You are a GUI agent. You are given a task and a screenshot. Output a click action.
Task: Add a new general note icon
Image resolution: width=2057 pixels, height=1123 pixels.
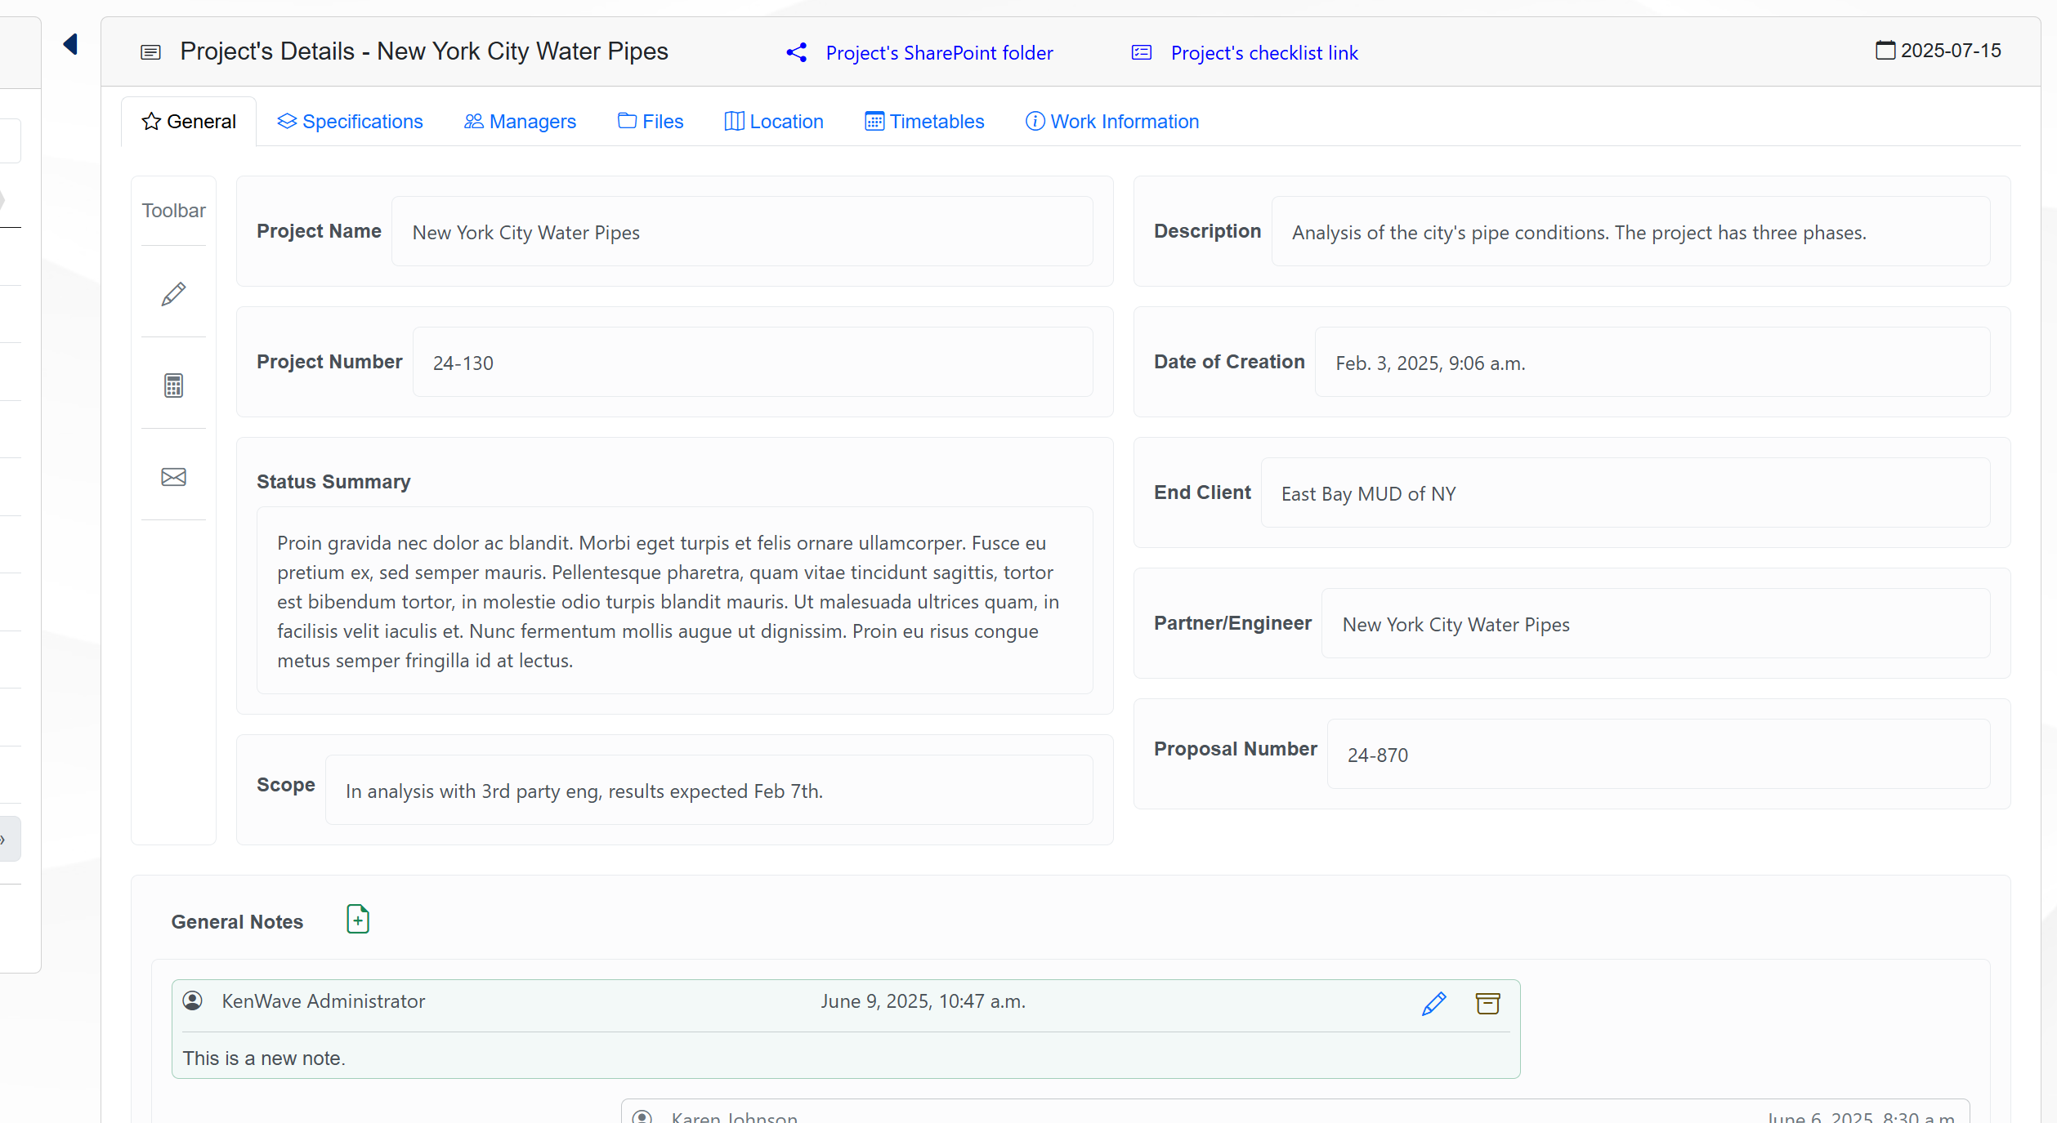(x=358, y=920)
